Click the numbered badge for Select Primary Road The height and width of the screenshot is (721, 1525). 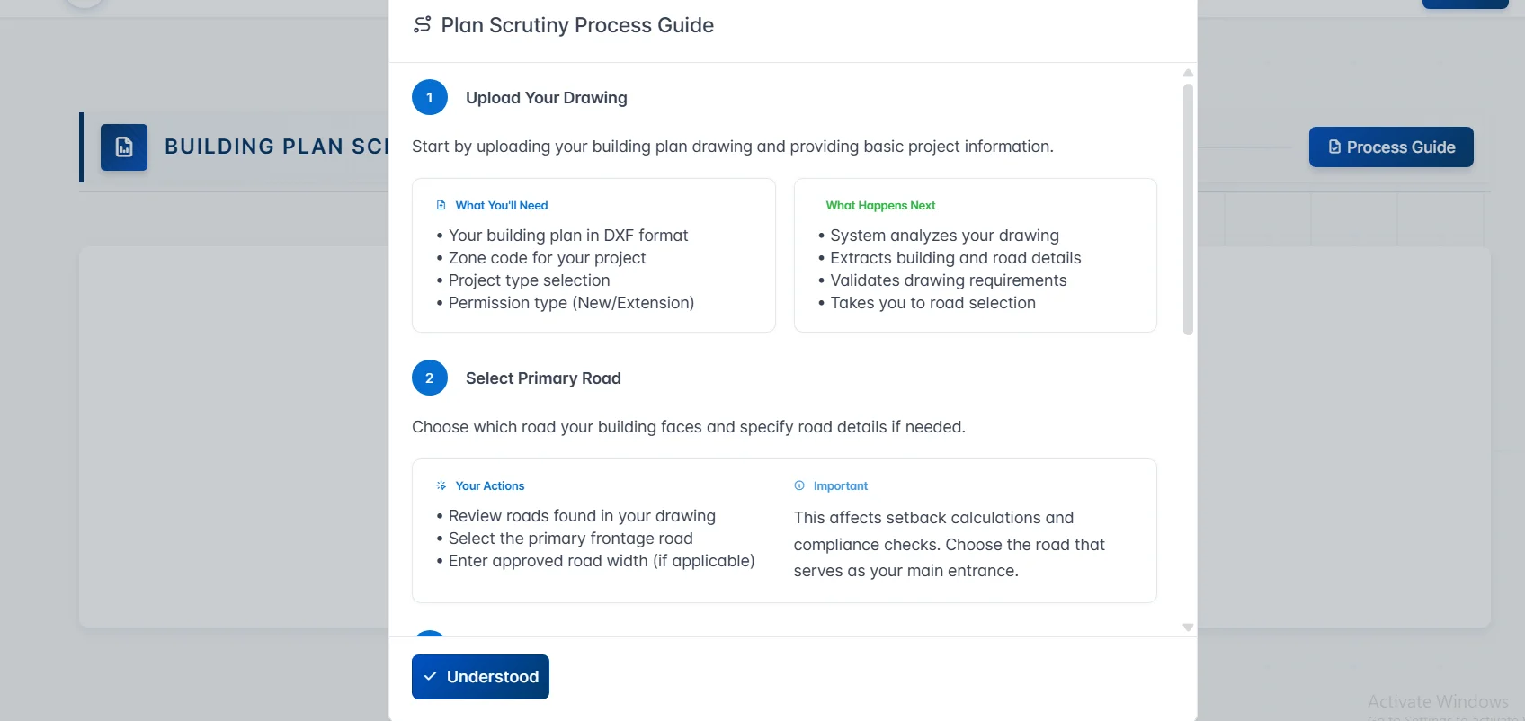coord(429,378)
